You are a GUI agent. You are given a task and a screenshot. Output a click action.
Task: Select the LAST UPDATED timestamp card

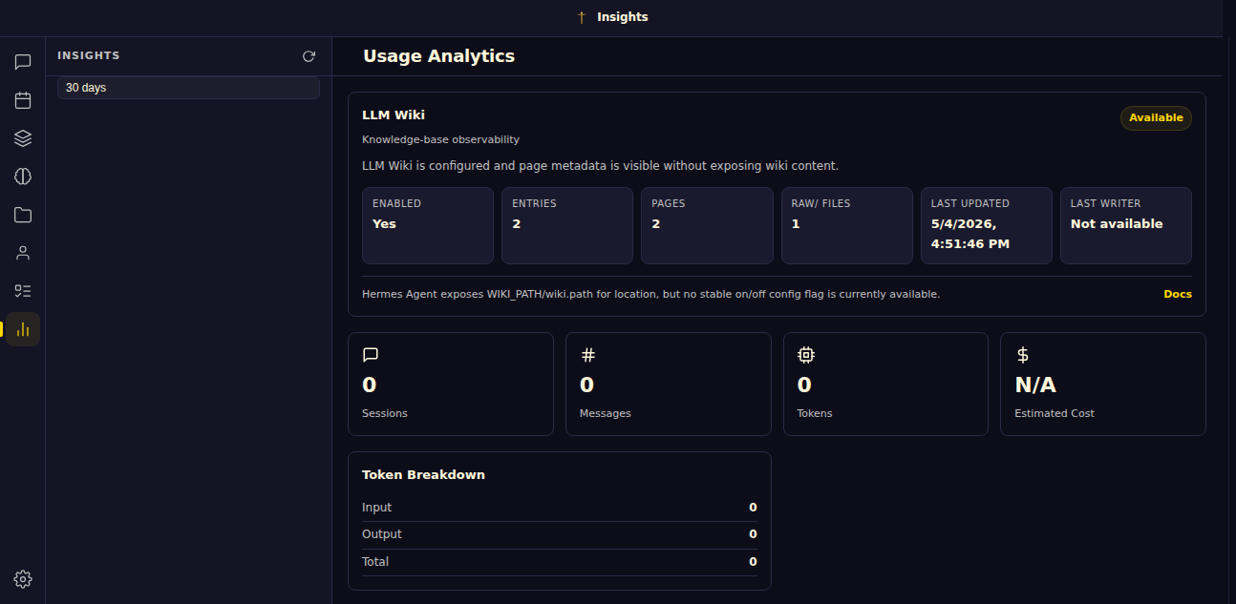point(987,225)
